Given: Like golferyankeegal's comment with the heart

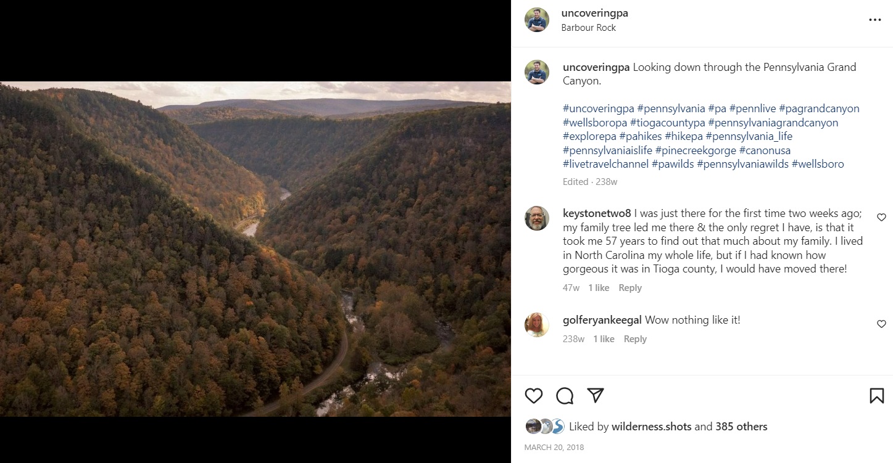Looking at the screenshot, I should [x=881, y=324].
